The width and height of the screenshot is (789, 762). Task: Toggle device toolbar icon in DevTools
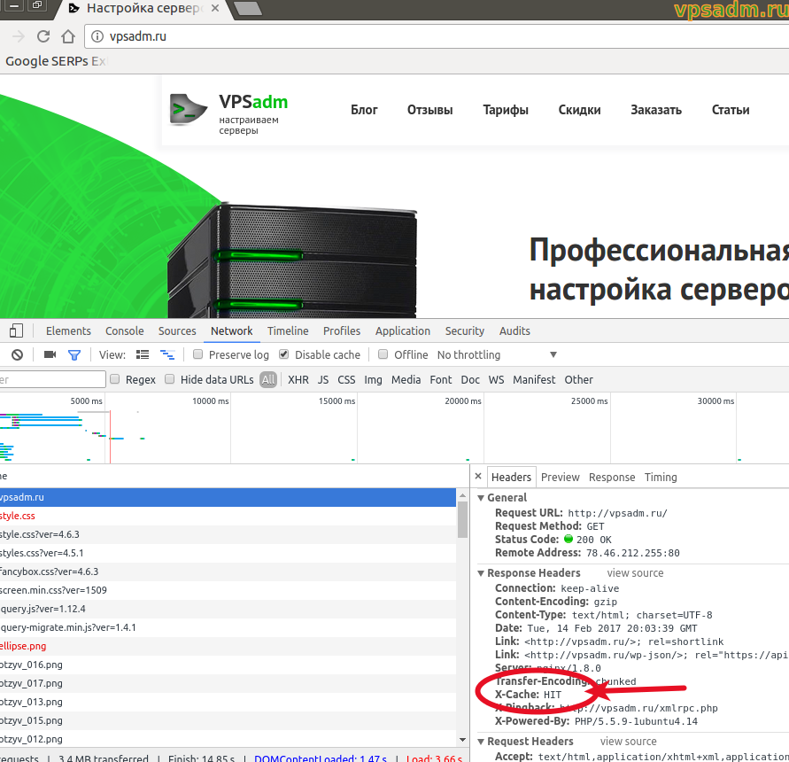pos(16,330)
